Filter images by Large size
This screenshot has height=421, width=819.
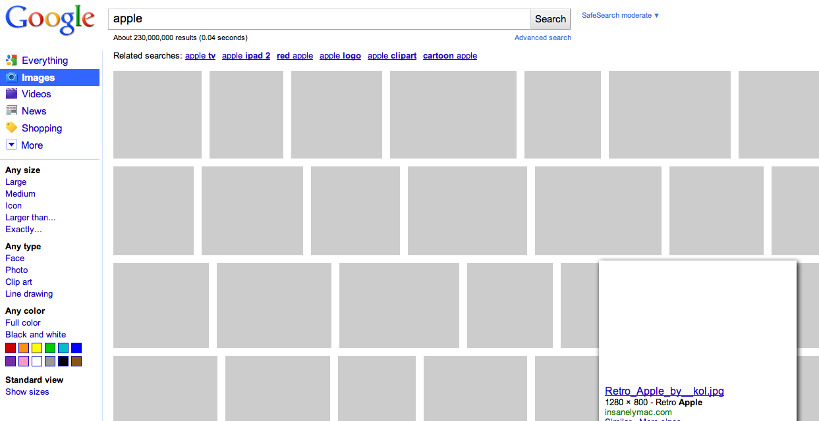pyautogui.click(x=16, y=182)
